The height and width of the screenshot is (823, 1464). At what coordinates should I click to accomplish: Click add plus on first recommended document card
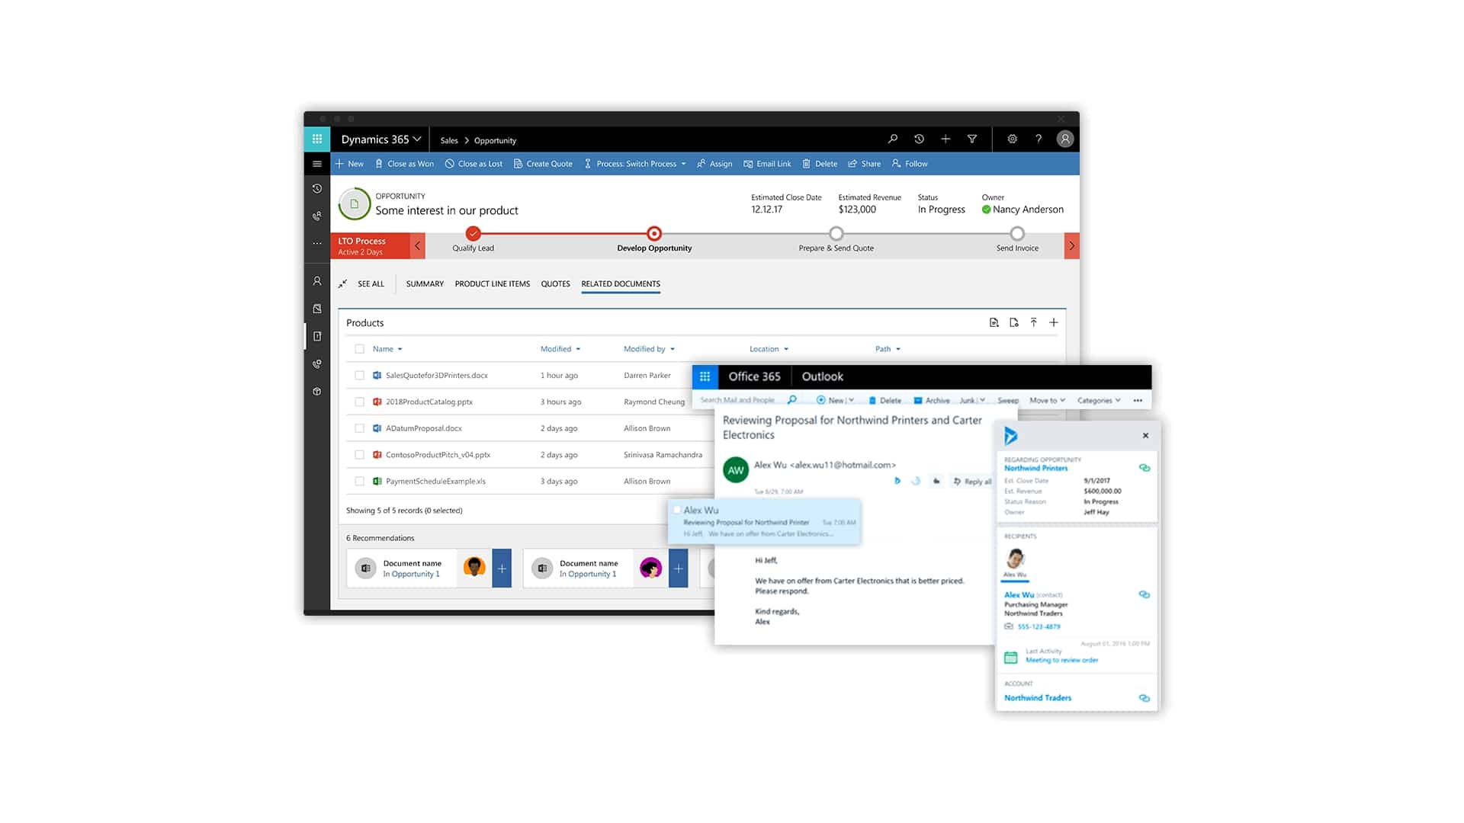tap(502, 568)
